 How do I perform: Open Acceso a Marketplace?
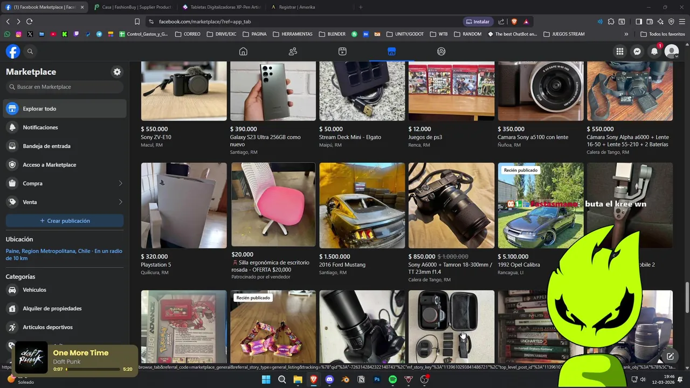[65, 165]
